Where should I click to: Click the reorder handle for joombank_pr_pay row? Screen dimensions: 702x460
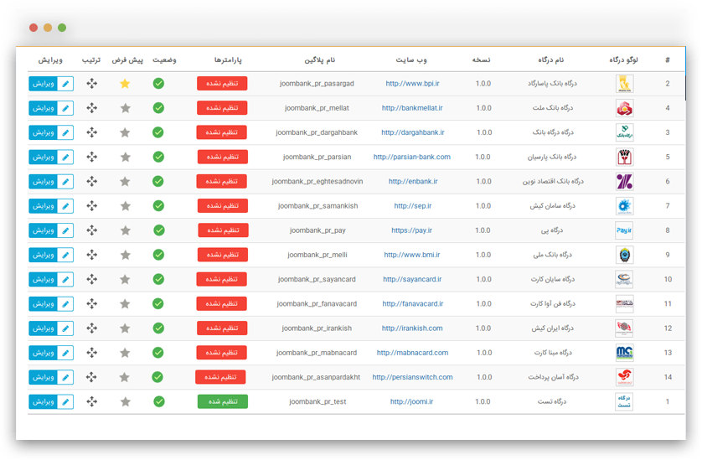click(x=91, y=230)
